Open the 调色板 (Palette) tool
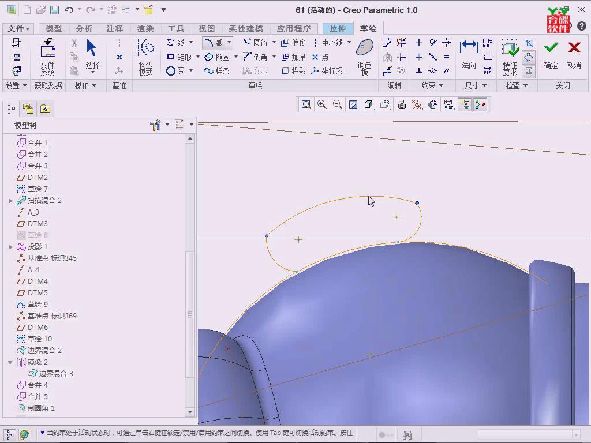 tap(365, 57)
